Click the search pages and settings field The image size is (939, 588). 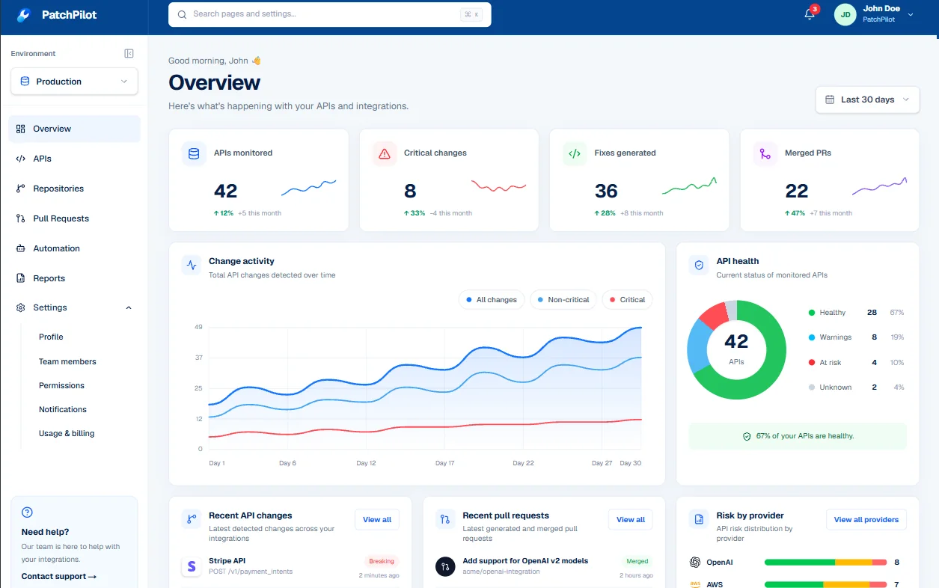(330, 14)
